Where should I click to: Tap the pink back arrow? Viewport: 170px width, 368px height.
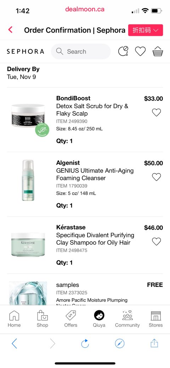pyautogui.click(x=10, y=30)
